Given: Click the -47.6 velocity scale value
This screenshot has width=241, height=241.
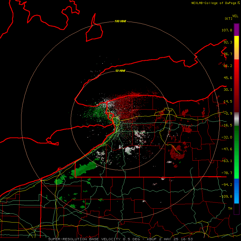Looking at the screenshot, I should [x=227, y=149].
